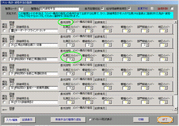Screen dimensions: 179x126
Task: Open 地区メンバー dropdown in キーボード・ブラインド・タッチ row
Action: click(x=166, y=31)
